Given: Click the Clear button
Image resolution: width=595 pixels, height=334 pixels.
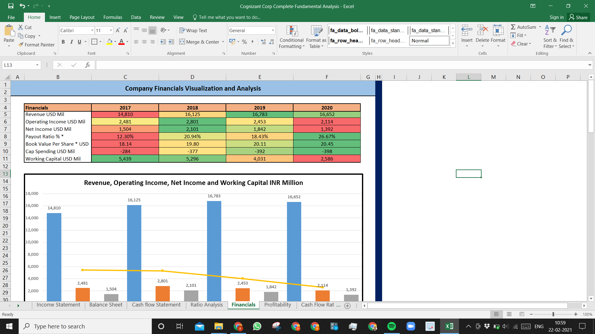Looking at the screenshot, I should (521, 44).
